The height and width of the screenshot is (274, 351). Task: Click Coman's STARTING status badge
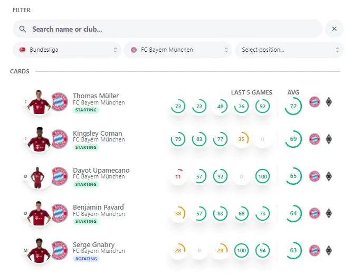tap(86, 147)
